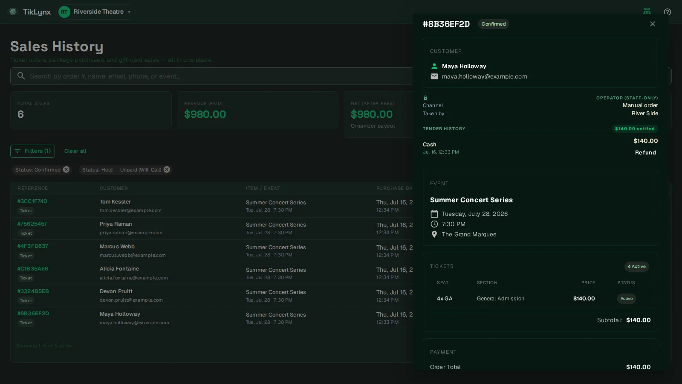Click email alicia.fontaine@example.com

click(x=134, y=278)
